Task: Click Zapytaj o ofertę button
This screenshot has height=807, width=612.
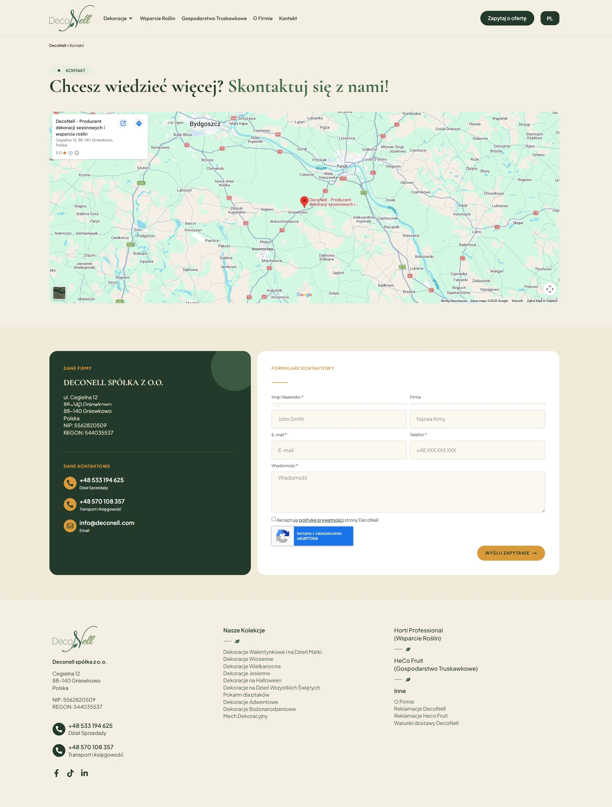Action: [507, 18]
